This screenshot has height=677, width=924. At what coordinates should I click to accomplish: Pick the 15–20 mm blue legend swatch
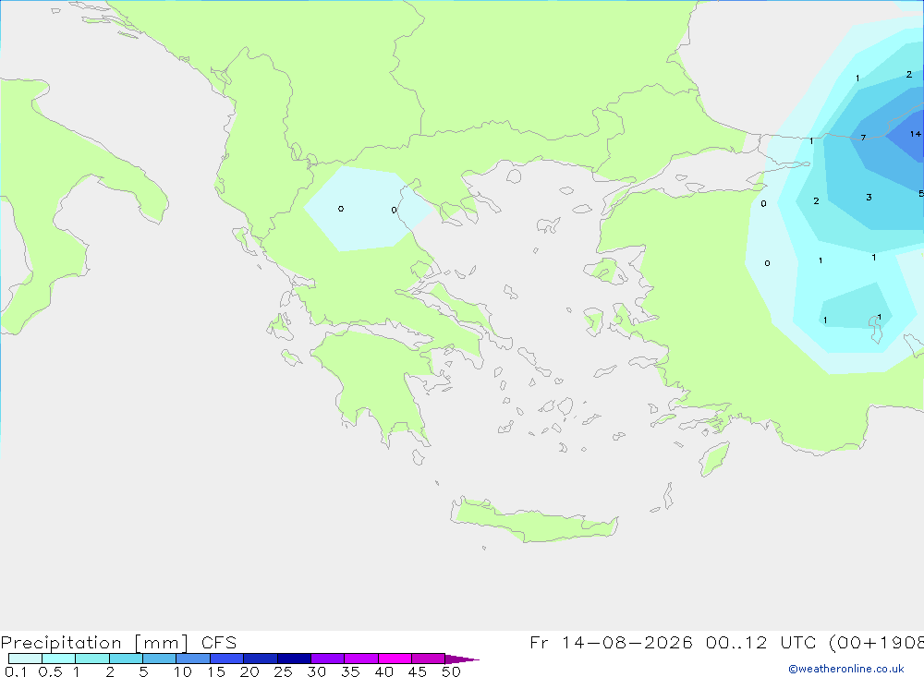226,659
